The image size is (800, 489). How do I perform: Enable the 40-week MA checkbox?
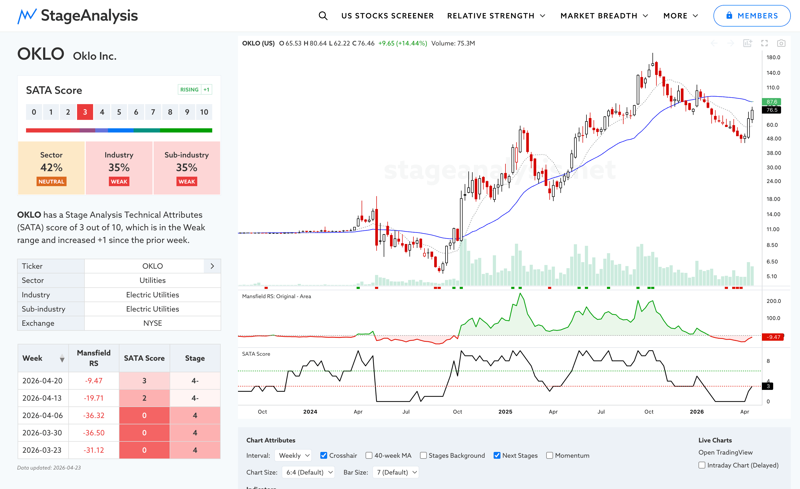369,455
